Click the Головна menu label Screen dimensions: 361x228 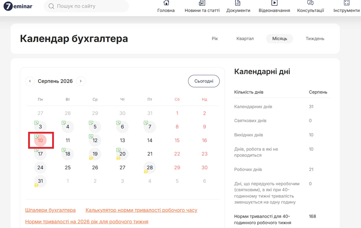(x=166, y=10)
